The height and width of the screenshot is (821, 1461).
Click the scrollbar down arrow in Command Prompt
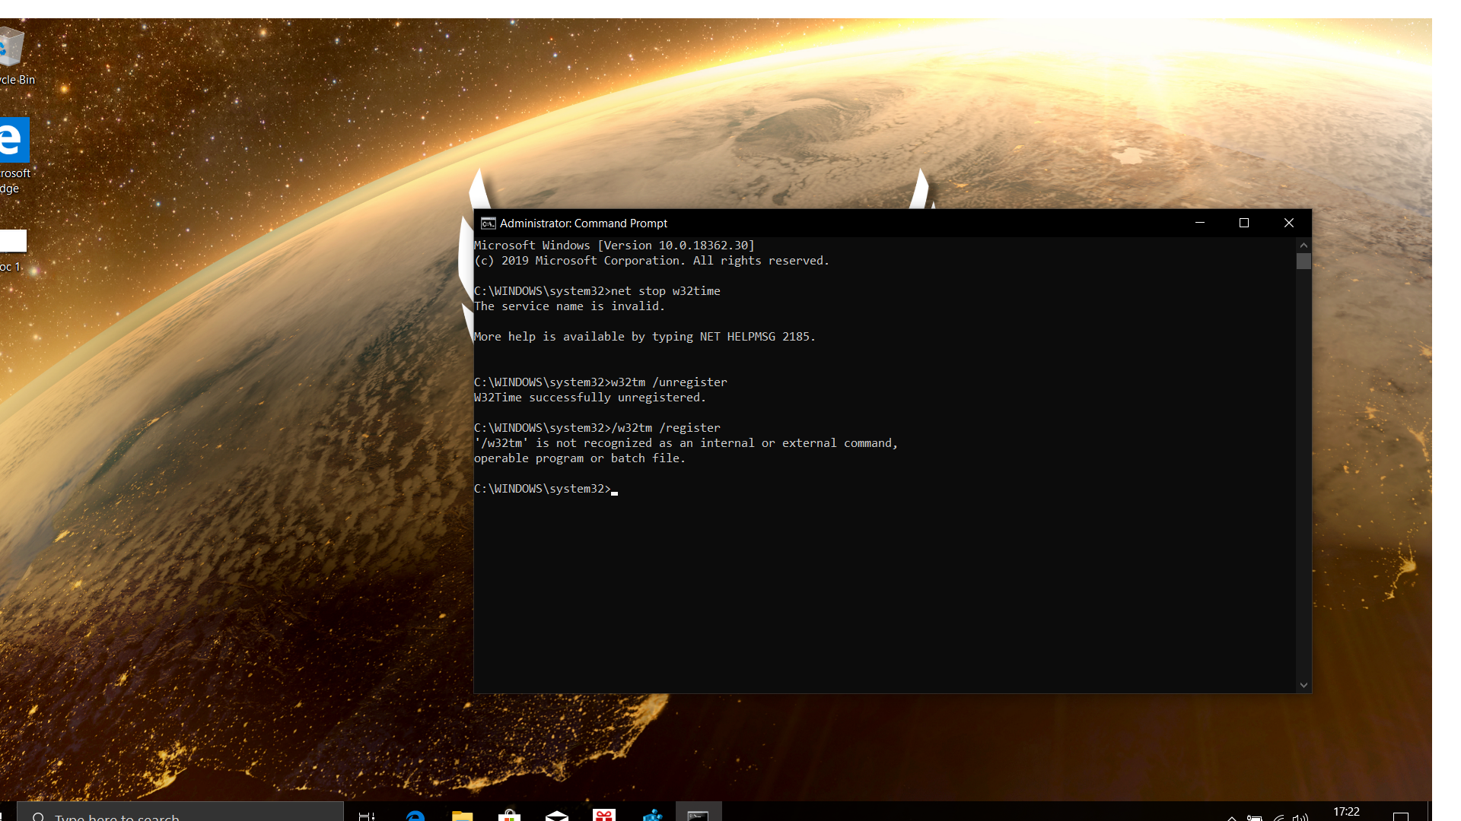pos(1303,685)
